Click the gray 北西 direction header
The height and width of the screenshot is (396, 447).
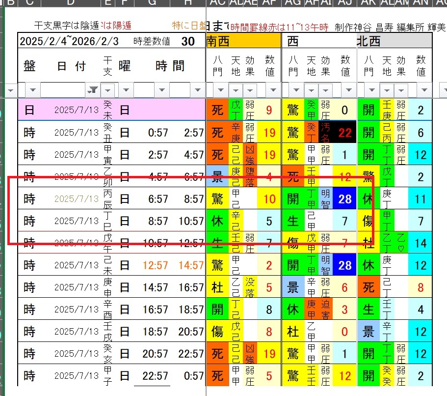click(394, 41)
